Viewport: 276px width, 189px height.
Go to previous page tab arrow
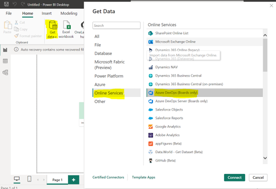(38, 180)
